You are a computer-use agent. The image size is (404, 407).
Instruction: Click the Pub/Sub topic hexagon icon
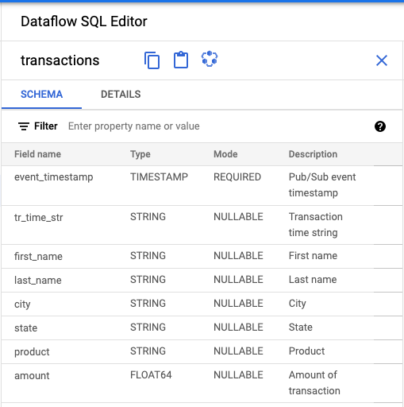pyautogui.click(x=210, y=59)
